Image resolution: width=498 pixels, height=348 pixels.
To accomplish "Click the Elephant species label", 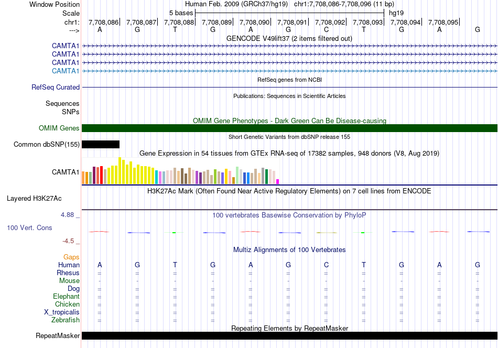I will [66, 296].
